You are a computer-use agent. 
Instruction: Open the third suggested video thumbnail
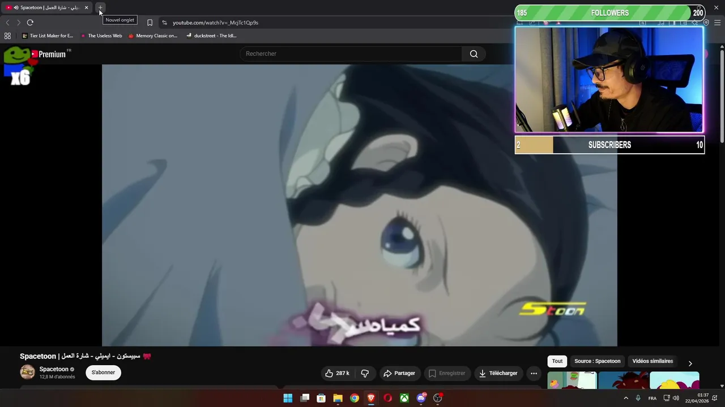coord(675,380)
